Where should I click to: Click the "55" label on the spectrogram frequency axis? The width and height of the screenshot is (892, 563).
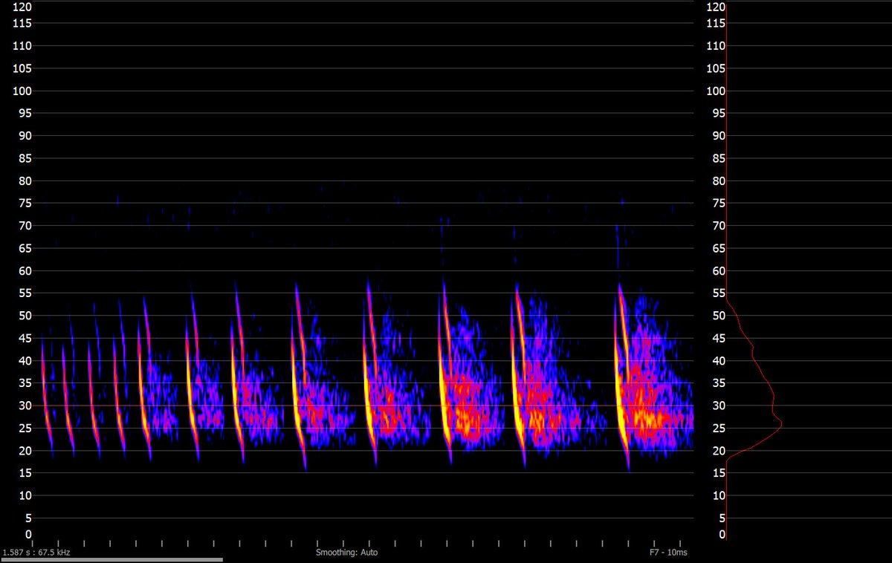26,293
